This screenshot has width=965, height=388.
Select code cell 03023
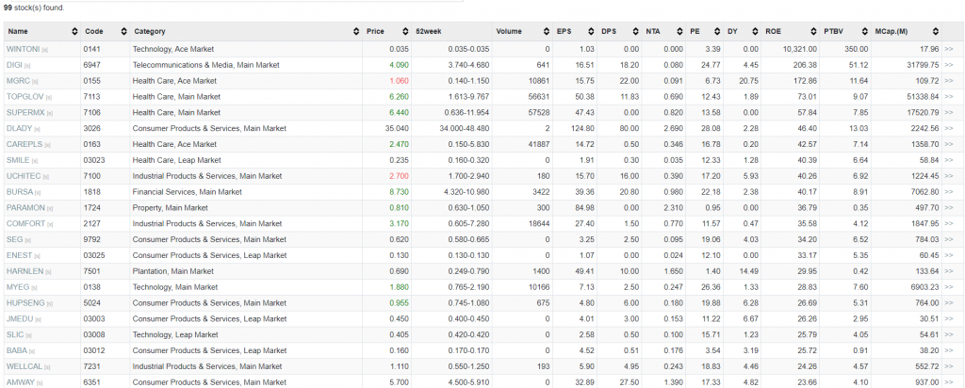click(x=94, y=160)
